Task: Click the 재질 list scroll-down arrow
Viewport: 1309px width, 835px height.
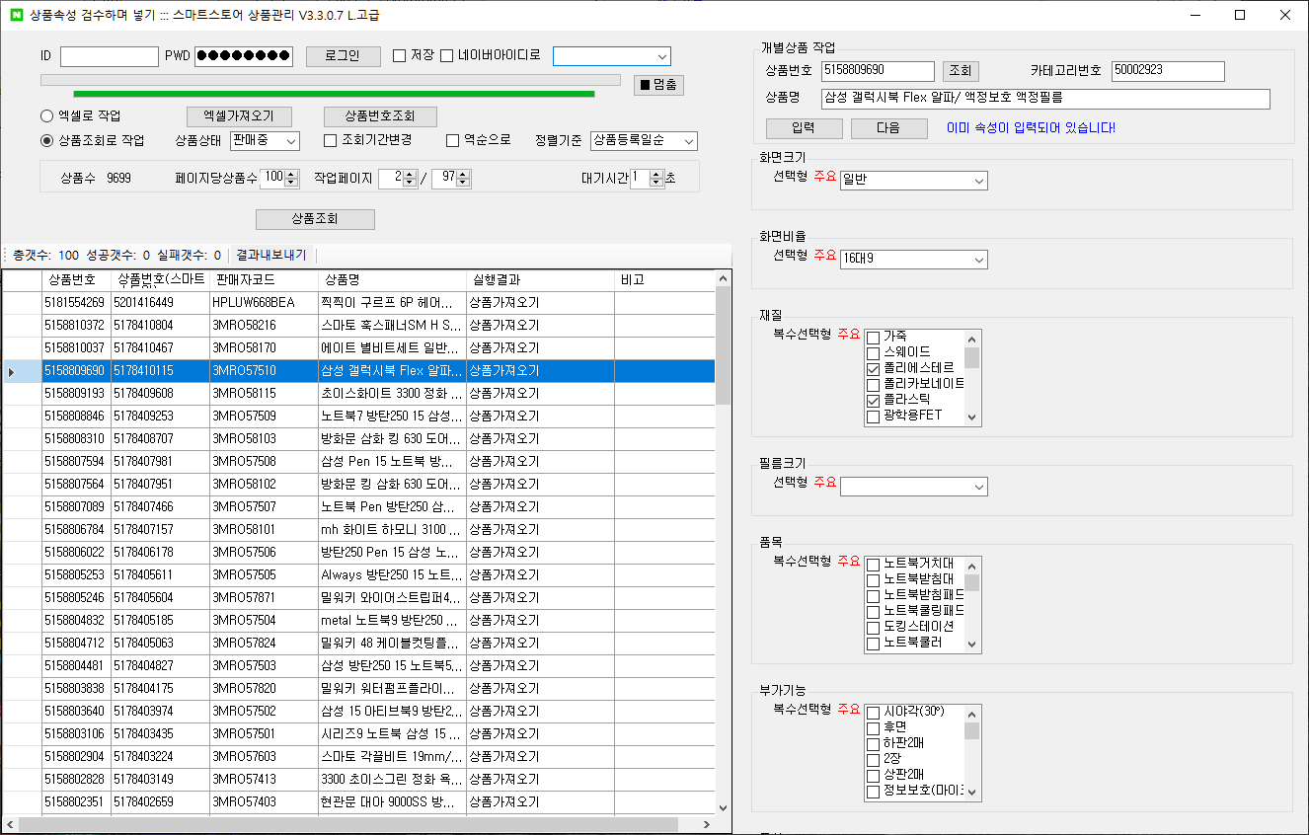Action: (x=972, y=417)
